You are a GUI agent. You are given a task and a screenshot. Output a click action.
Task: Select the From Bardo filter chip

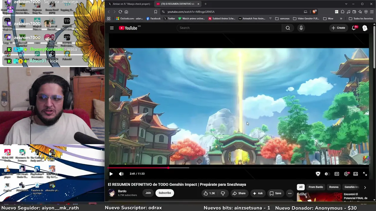[316, 187]
